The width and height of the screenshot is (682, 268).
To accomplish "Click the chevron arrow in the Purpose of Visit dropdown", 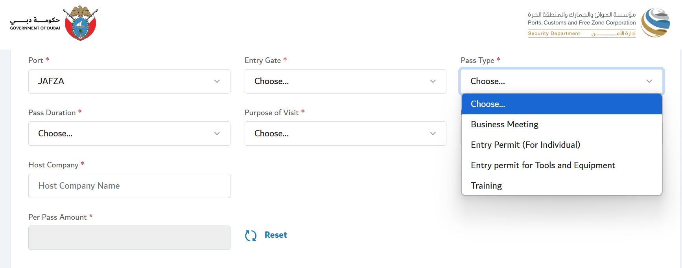I will pos(433,134).
